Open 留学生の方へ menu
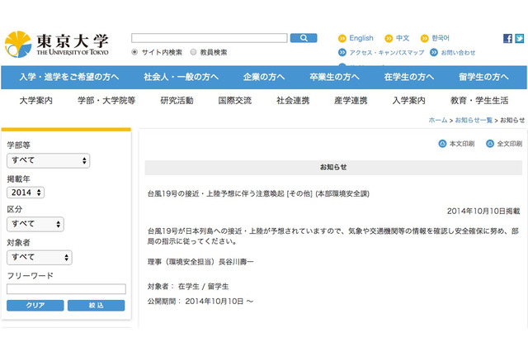The height and width of the screenshot is (352, 528). [483, 77]
